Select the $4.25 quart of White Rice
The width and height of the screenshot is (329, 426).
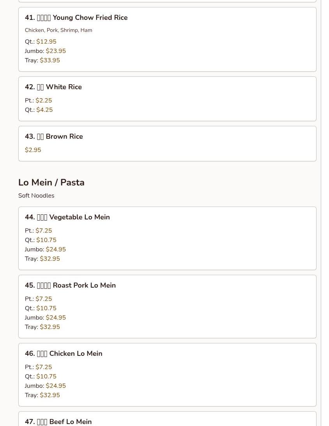[x=44, y=110]
